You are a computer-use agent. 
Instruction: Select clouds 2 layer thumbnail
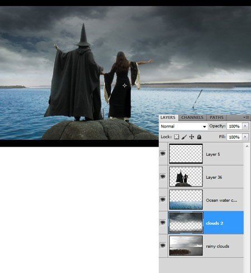(186, 223)
